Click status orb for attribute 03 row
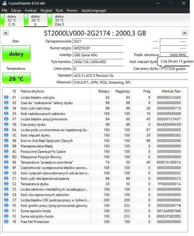 (6, 103)
